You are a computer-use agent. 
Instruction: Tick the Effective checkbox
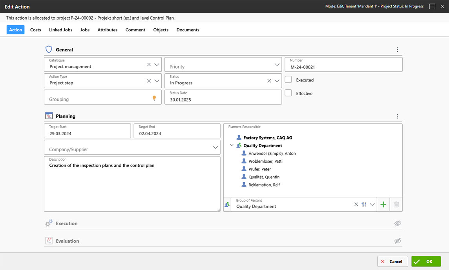pos(288,93)
